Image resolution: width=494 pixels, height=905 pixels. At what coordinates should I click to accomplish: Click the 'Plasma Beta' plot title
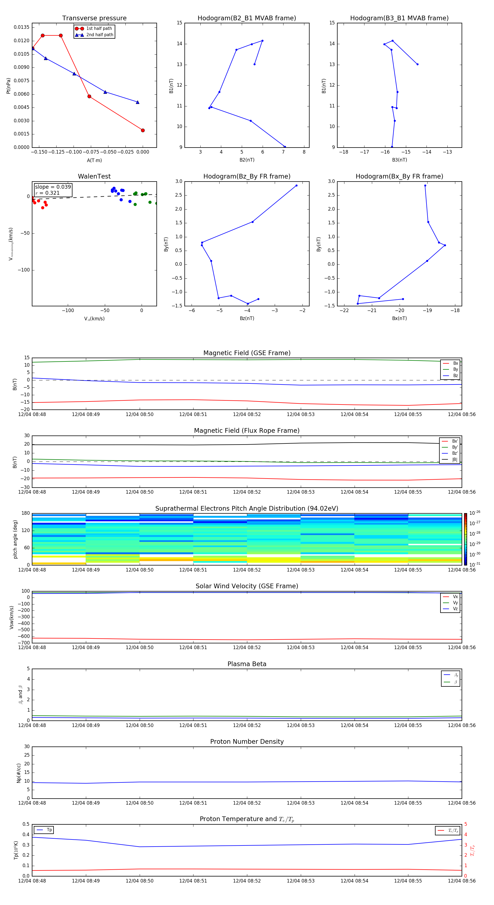pyautogui.click(x=247, y=664)
